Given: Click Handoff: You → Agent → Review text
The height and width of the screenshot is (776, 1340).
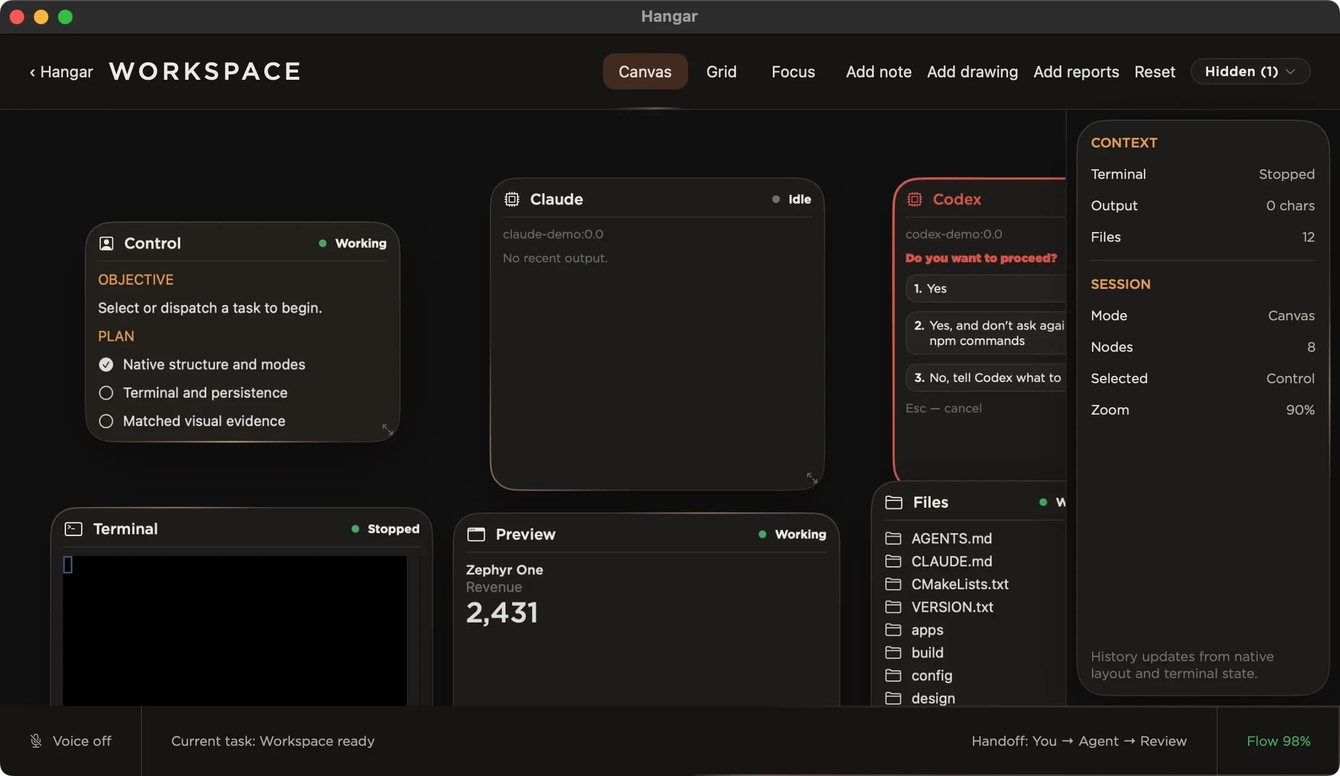Looking at the screenshot, I should (x=1079, y=741).
